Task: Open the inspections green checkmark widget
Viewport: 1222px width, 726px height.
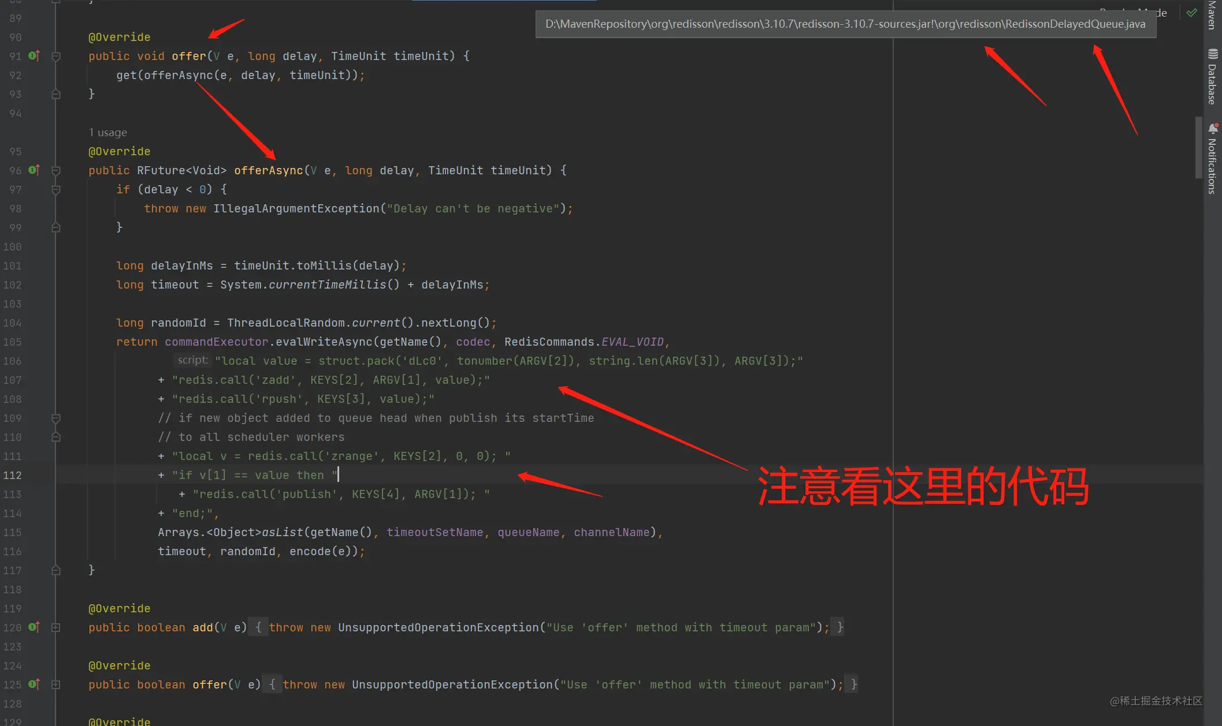Action: pyautogui.click(x=1191, y=13)
